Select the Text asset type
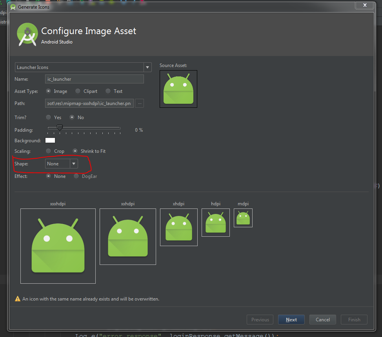Image resolution: width=382 pixels, height=337 pixels. pyautogui.click(x=108, y=91)
